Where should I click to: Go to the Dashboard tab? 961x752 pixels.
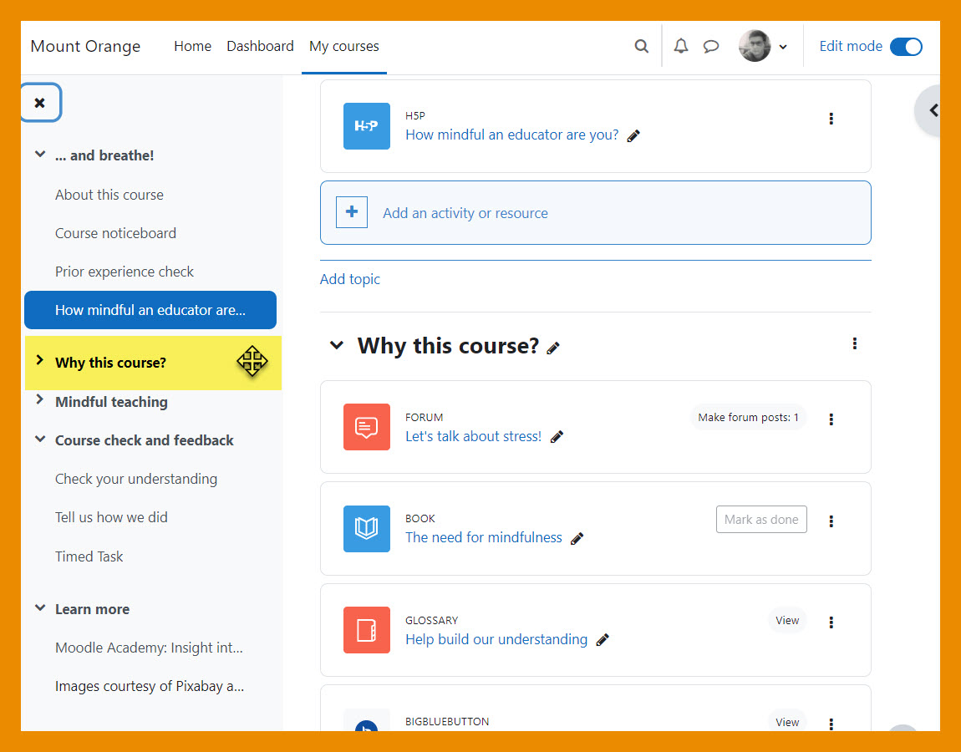(260, 47)
